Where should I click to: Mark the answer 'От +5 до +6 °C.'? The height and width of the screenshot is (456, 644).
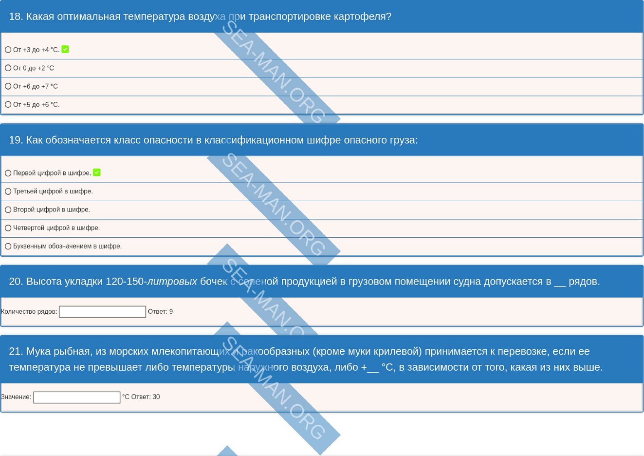click(x=8, y=105)
